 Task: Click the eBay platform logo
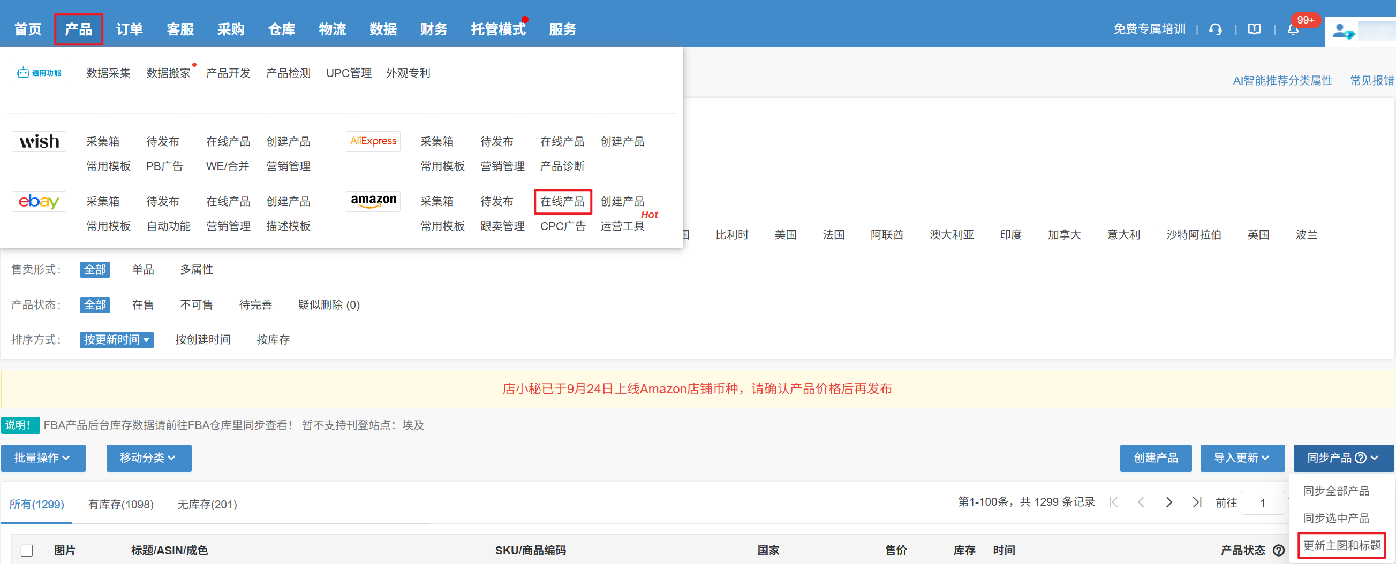point(39,202)
